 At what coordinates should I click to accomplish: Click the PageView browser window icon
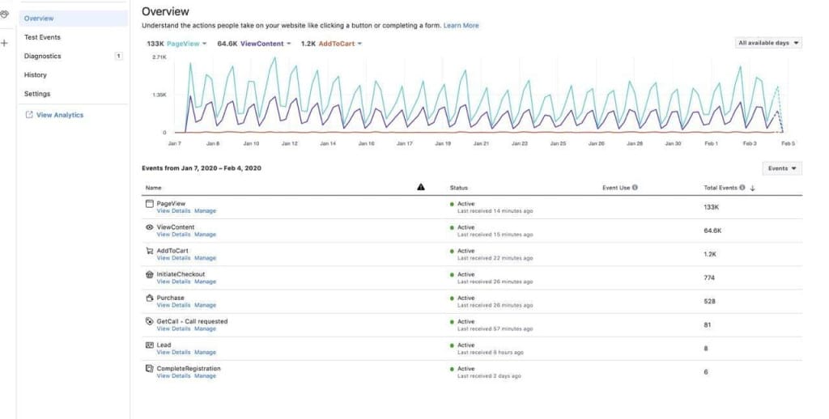tap(150, 204)
